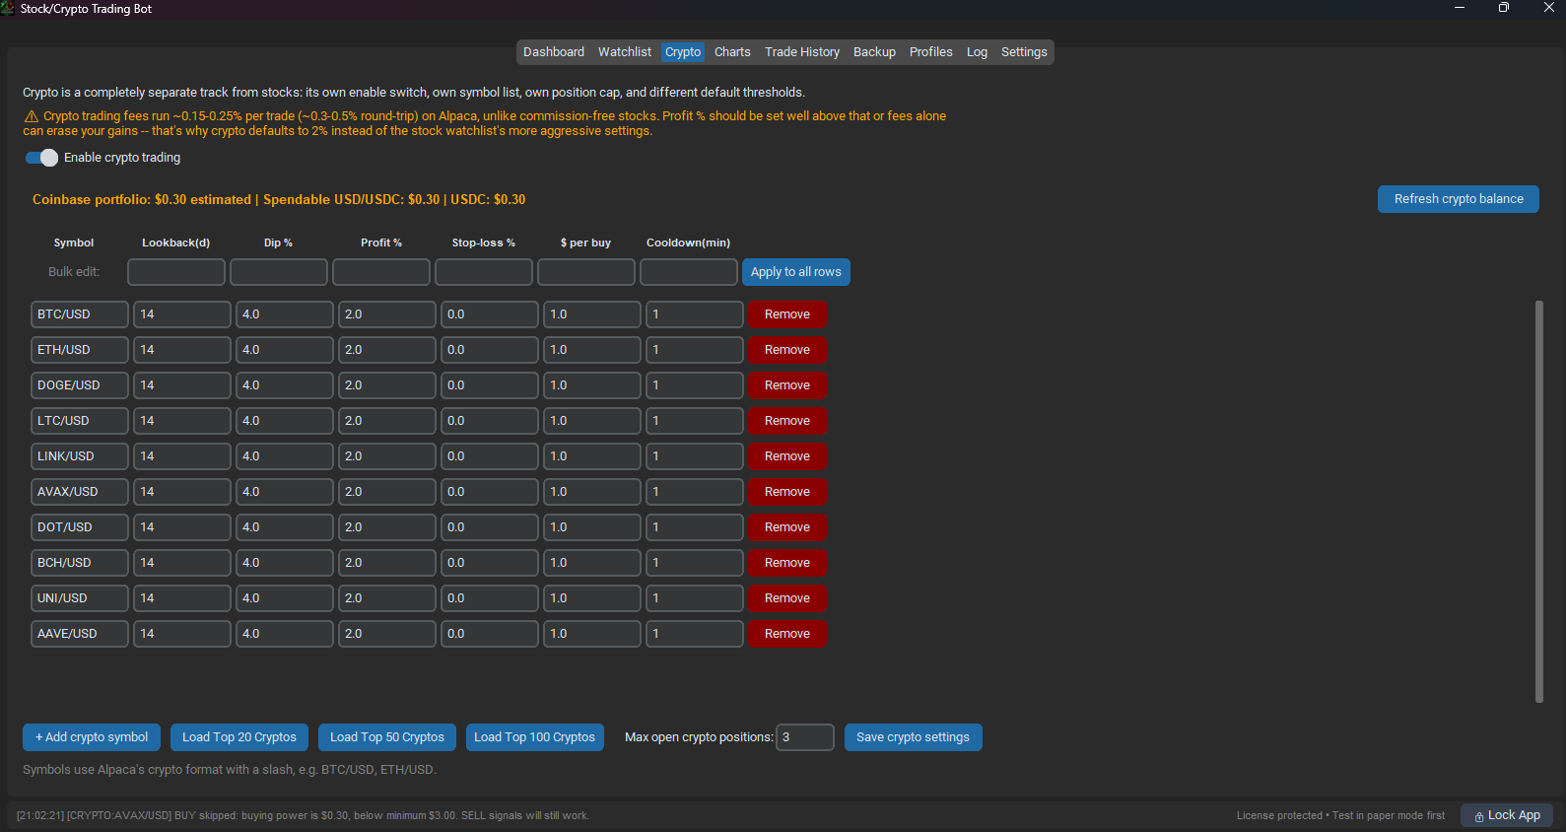The image size is (1566, 832).
Task: Click the bulk edit Dip % field
Action: point(279,272)
